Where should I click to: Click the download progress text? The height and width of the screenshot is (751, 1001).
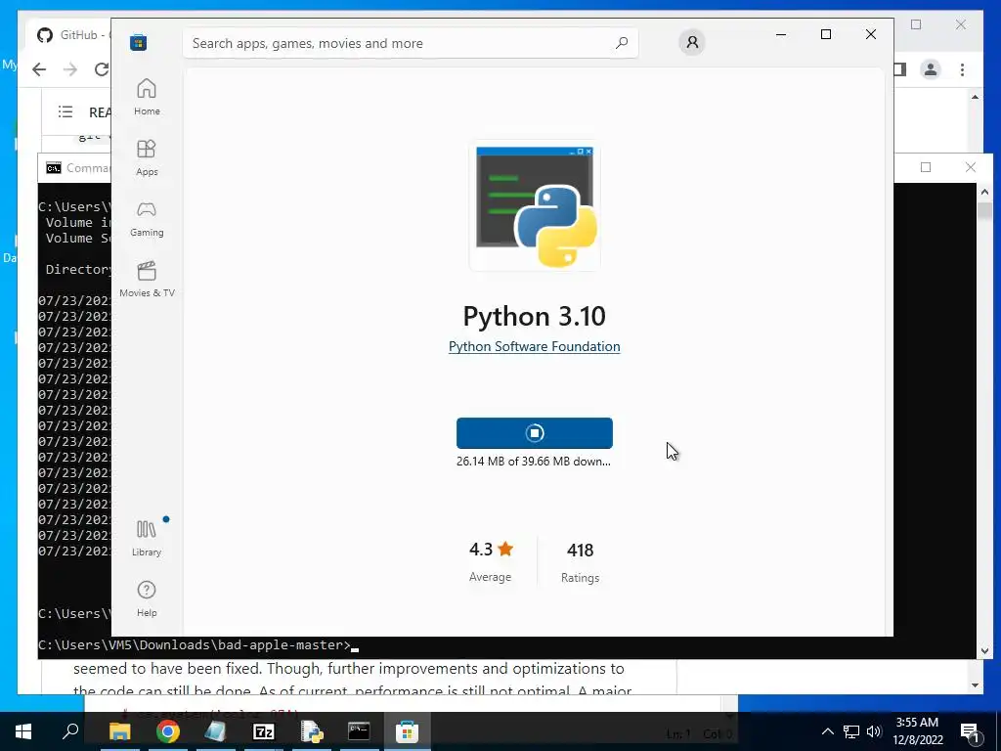534,462
